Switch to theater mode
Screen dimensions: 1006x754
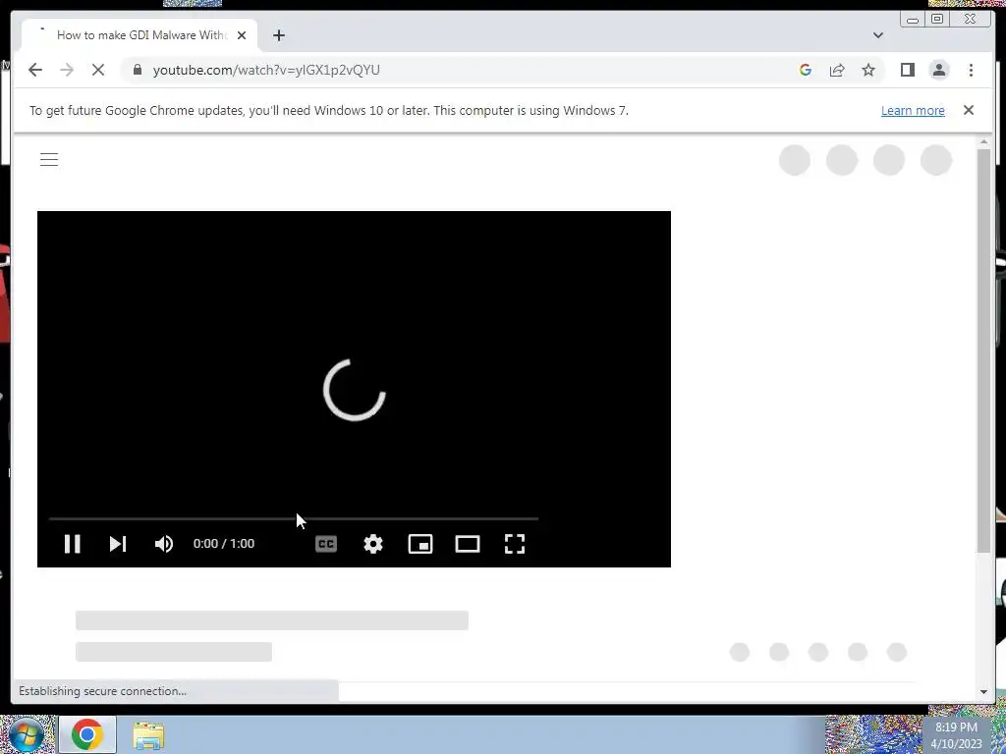467,544
